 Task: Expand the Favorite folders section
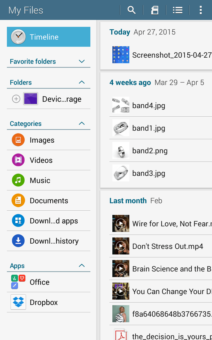(82, 61)
